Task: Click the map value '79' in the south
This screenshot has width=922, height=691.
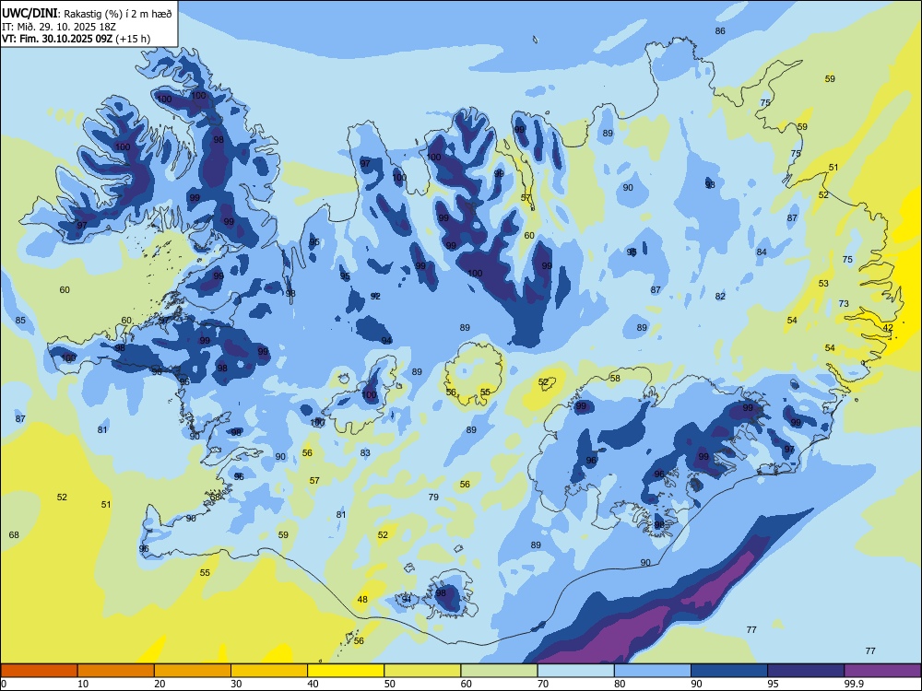Action: (x=433, y=498)
